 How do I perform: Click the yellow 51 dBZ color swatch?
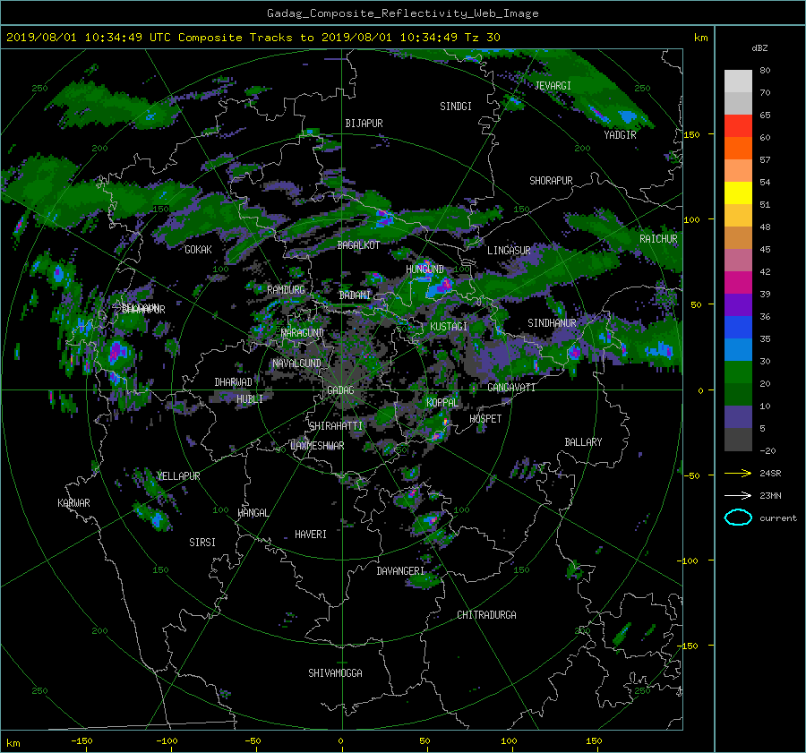[738, 193]
